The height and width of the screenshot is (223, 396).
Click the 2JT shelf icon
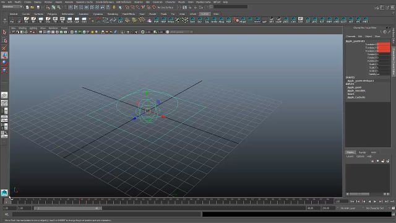[x=308, y=20]
